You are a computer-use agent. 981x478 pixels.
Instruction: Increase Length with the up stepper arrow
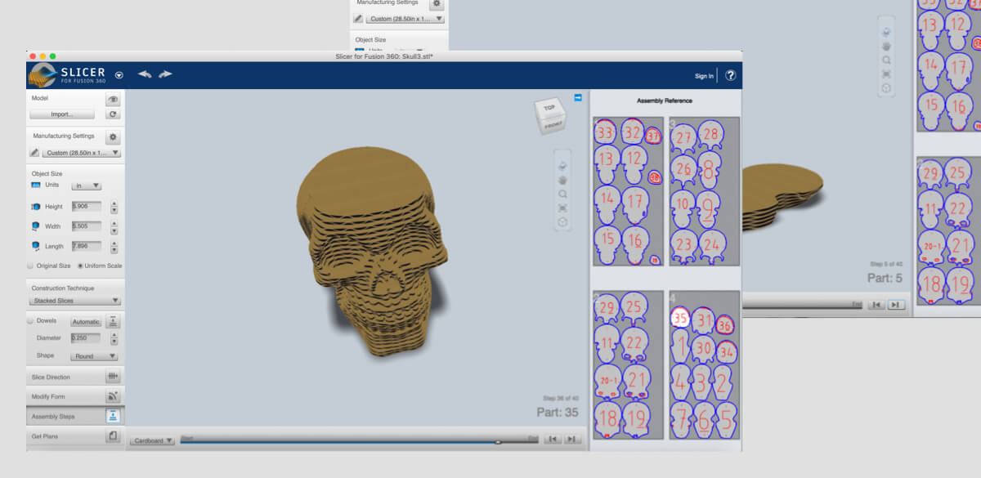(114, 243)
